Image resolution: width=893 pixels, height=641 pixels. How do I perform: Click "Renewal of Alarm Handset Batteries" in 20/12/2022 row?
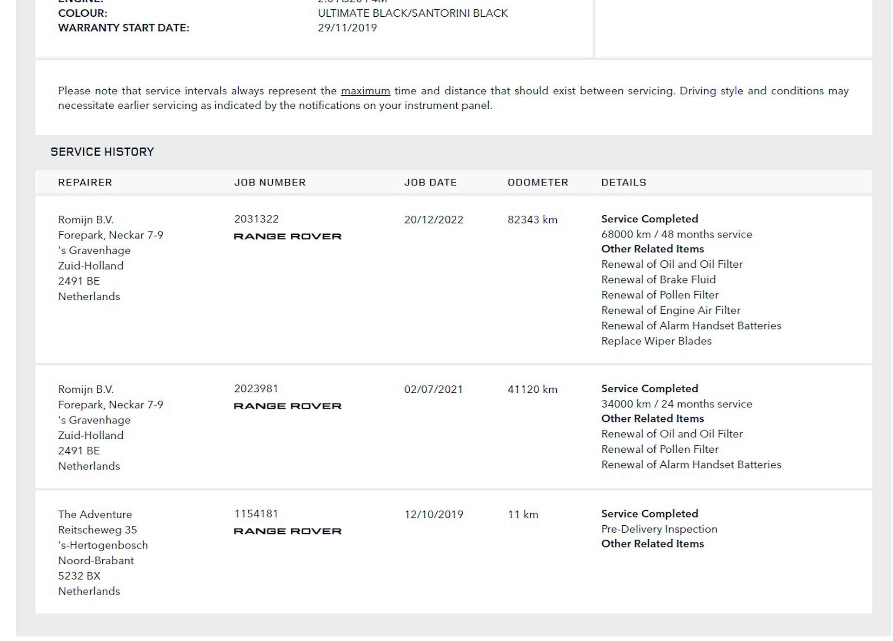coord(692,325)
